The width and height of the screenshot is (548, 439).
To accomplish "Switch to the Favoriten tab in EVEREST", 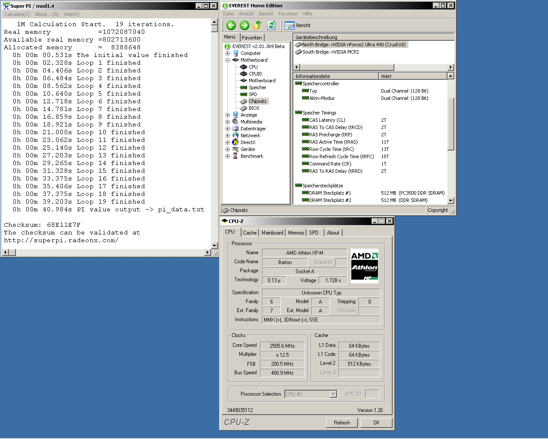I will tap(252, 38).
